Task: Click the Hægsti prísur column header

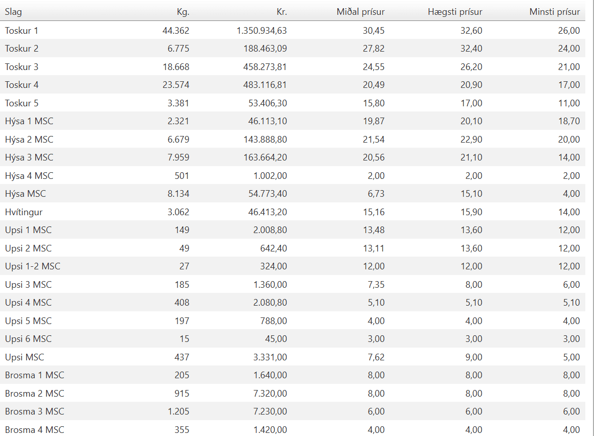Action: (x=455, y=12)
